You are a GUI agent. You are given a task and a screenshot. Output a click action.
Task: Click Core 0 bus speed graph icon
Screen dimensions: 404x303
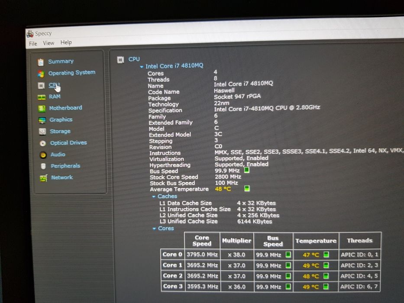[x=288, y=255]
